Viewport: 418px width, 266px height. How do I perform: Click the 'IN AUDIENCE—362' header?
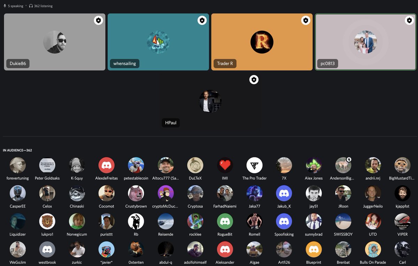pos(17,150)
